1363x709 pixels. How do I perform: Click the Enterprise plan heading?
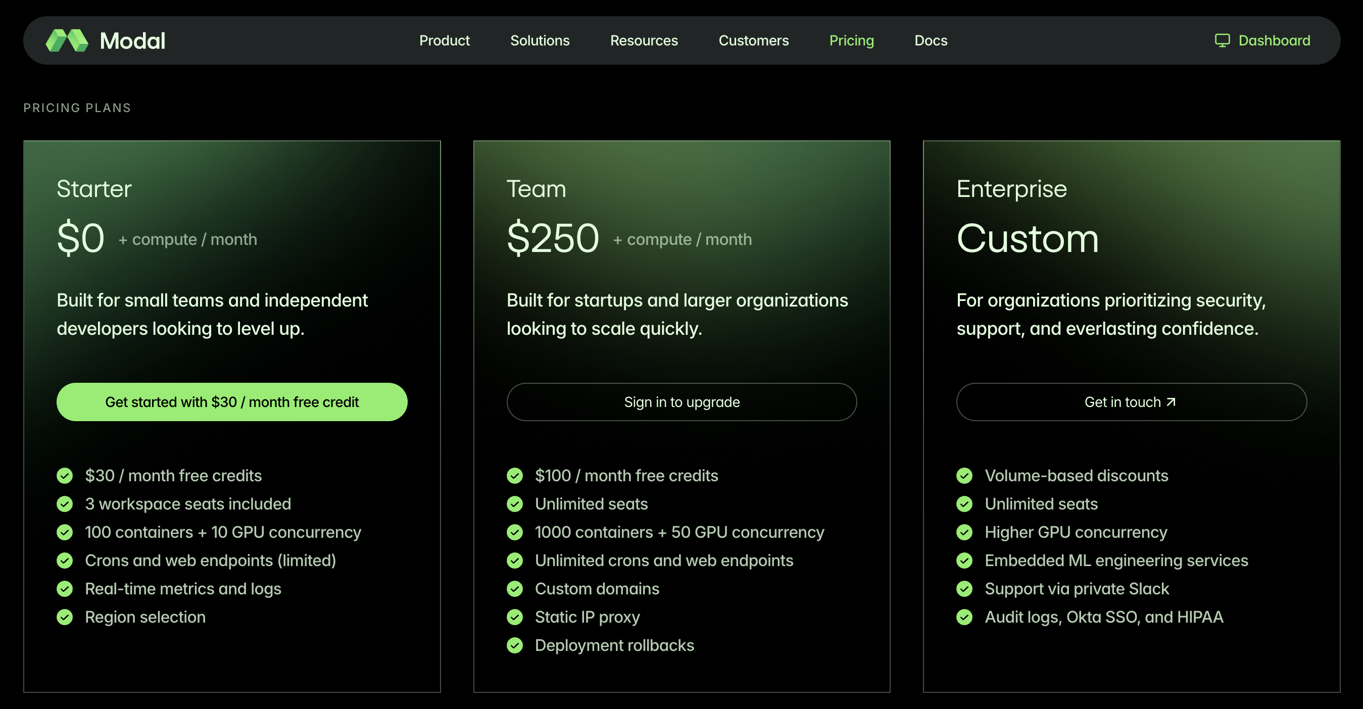1011,189
